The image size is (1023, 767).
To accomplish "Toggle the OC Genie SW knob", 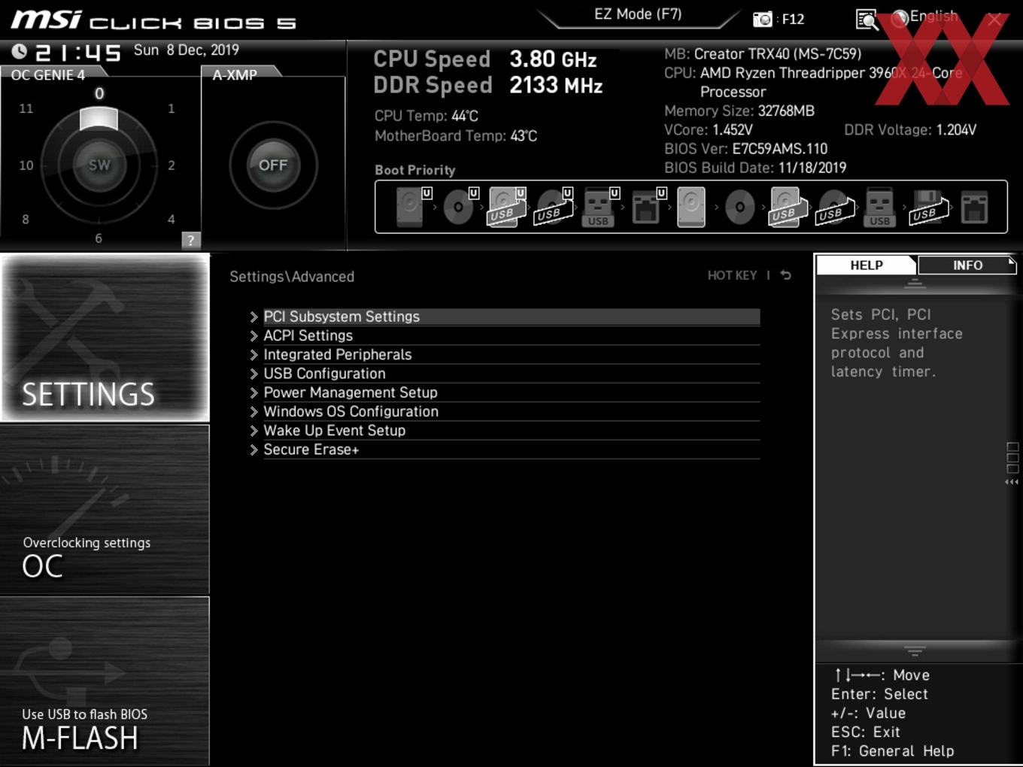I will coord(99,165).
